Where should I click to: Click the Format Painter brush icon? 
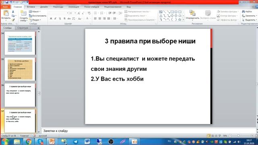pyautogui.click(x=13, y=20)
